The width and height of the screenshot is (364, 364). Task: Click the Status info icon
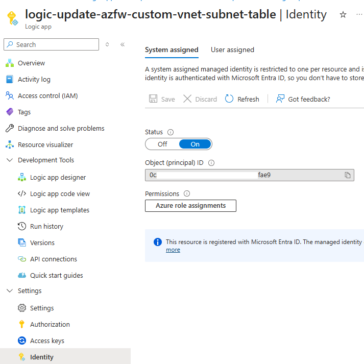coord(171,132)
